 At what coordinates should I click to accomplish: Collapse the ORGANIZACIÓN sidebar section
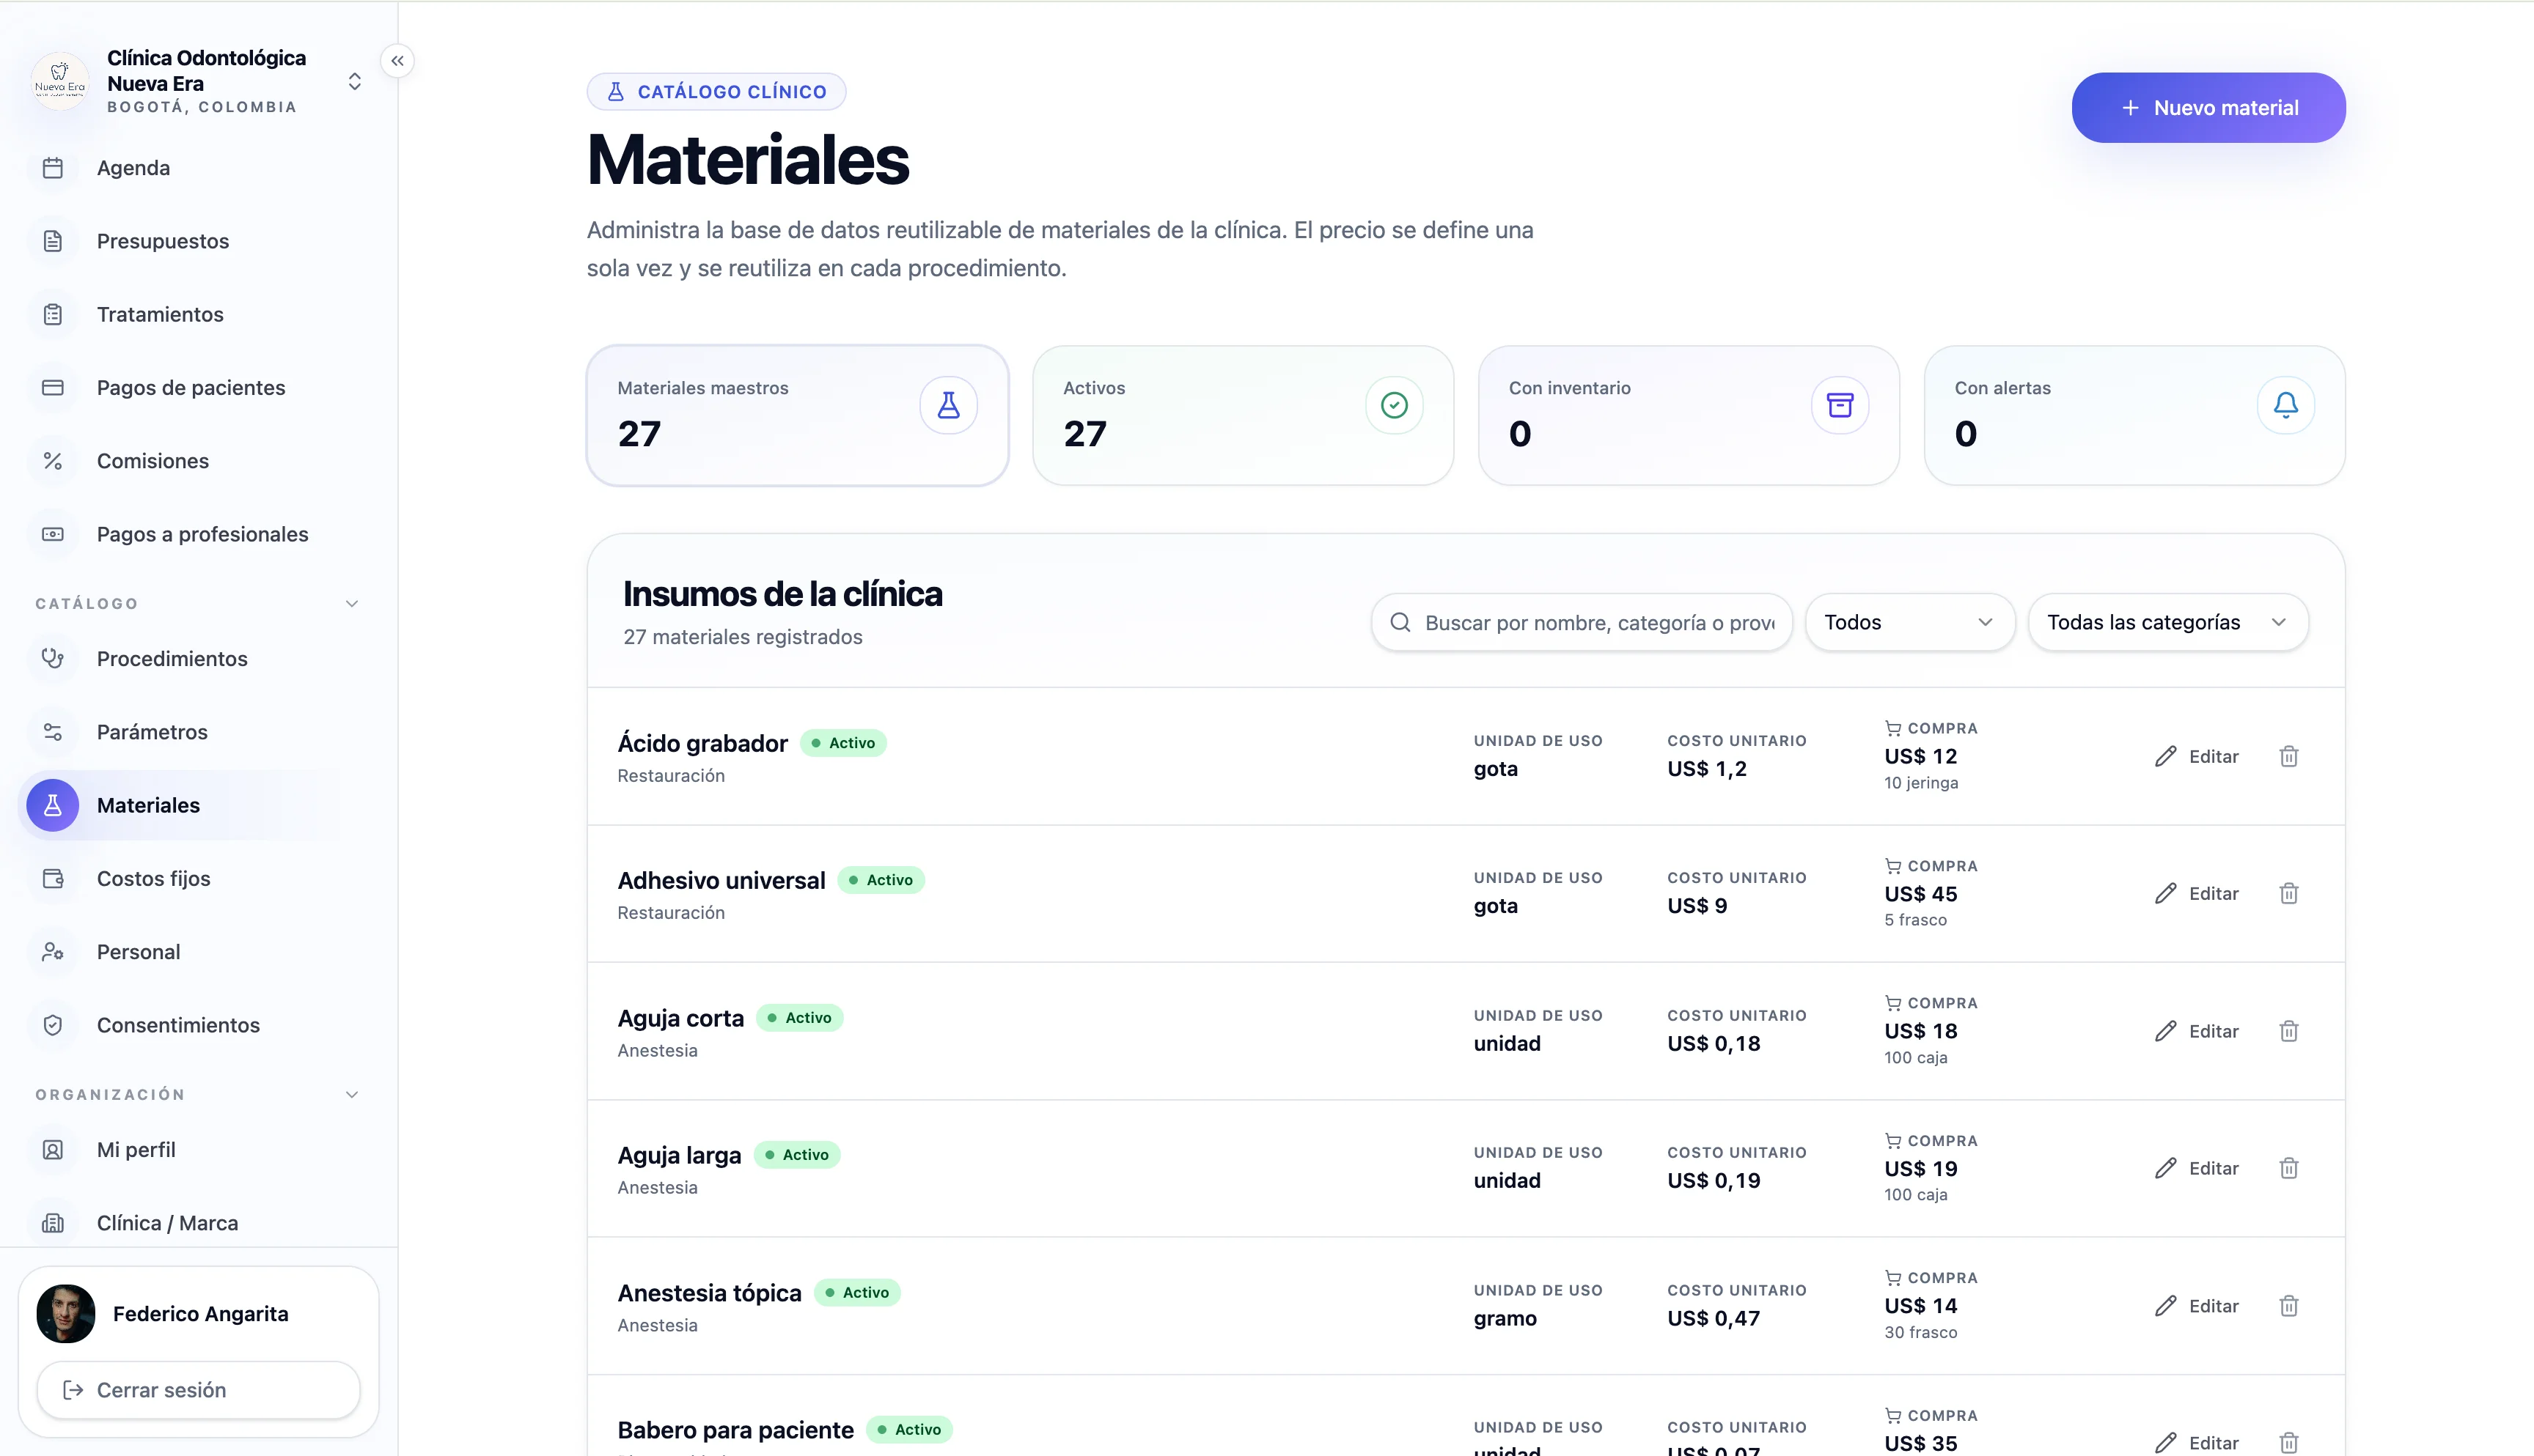[x=352, y=1094]
